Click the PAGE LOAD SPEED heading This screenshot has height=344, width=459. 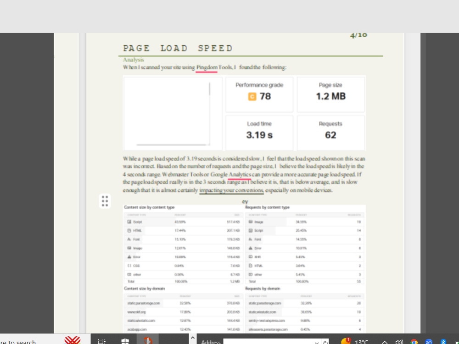[x=178, y=48]
